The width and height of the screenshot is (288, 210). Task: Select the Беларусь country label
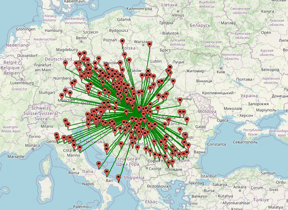(x=200, y=25)
